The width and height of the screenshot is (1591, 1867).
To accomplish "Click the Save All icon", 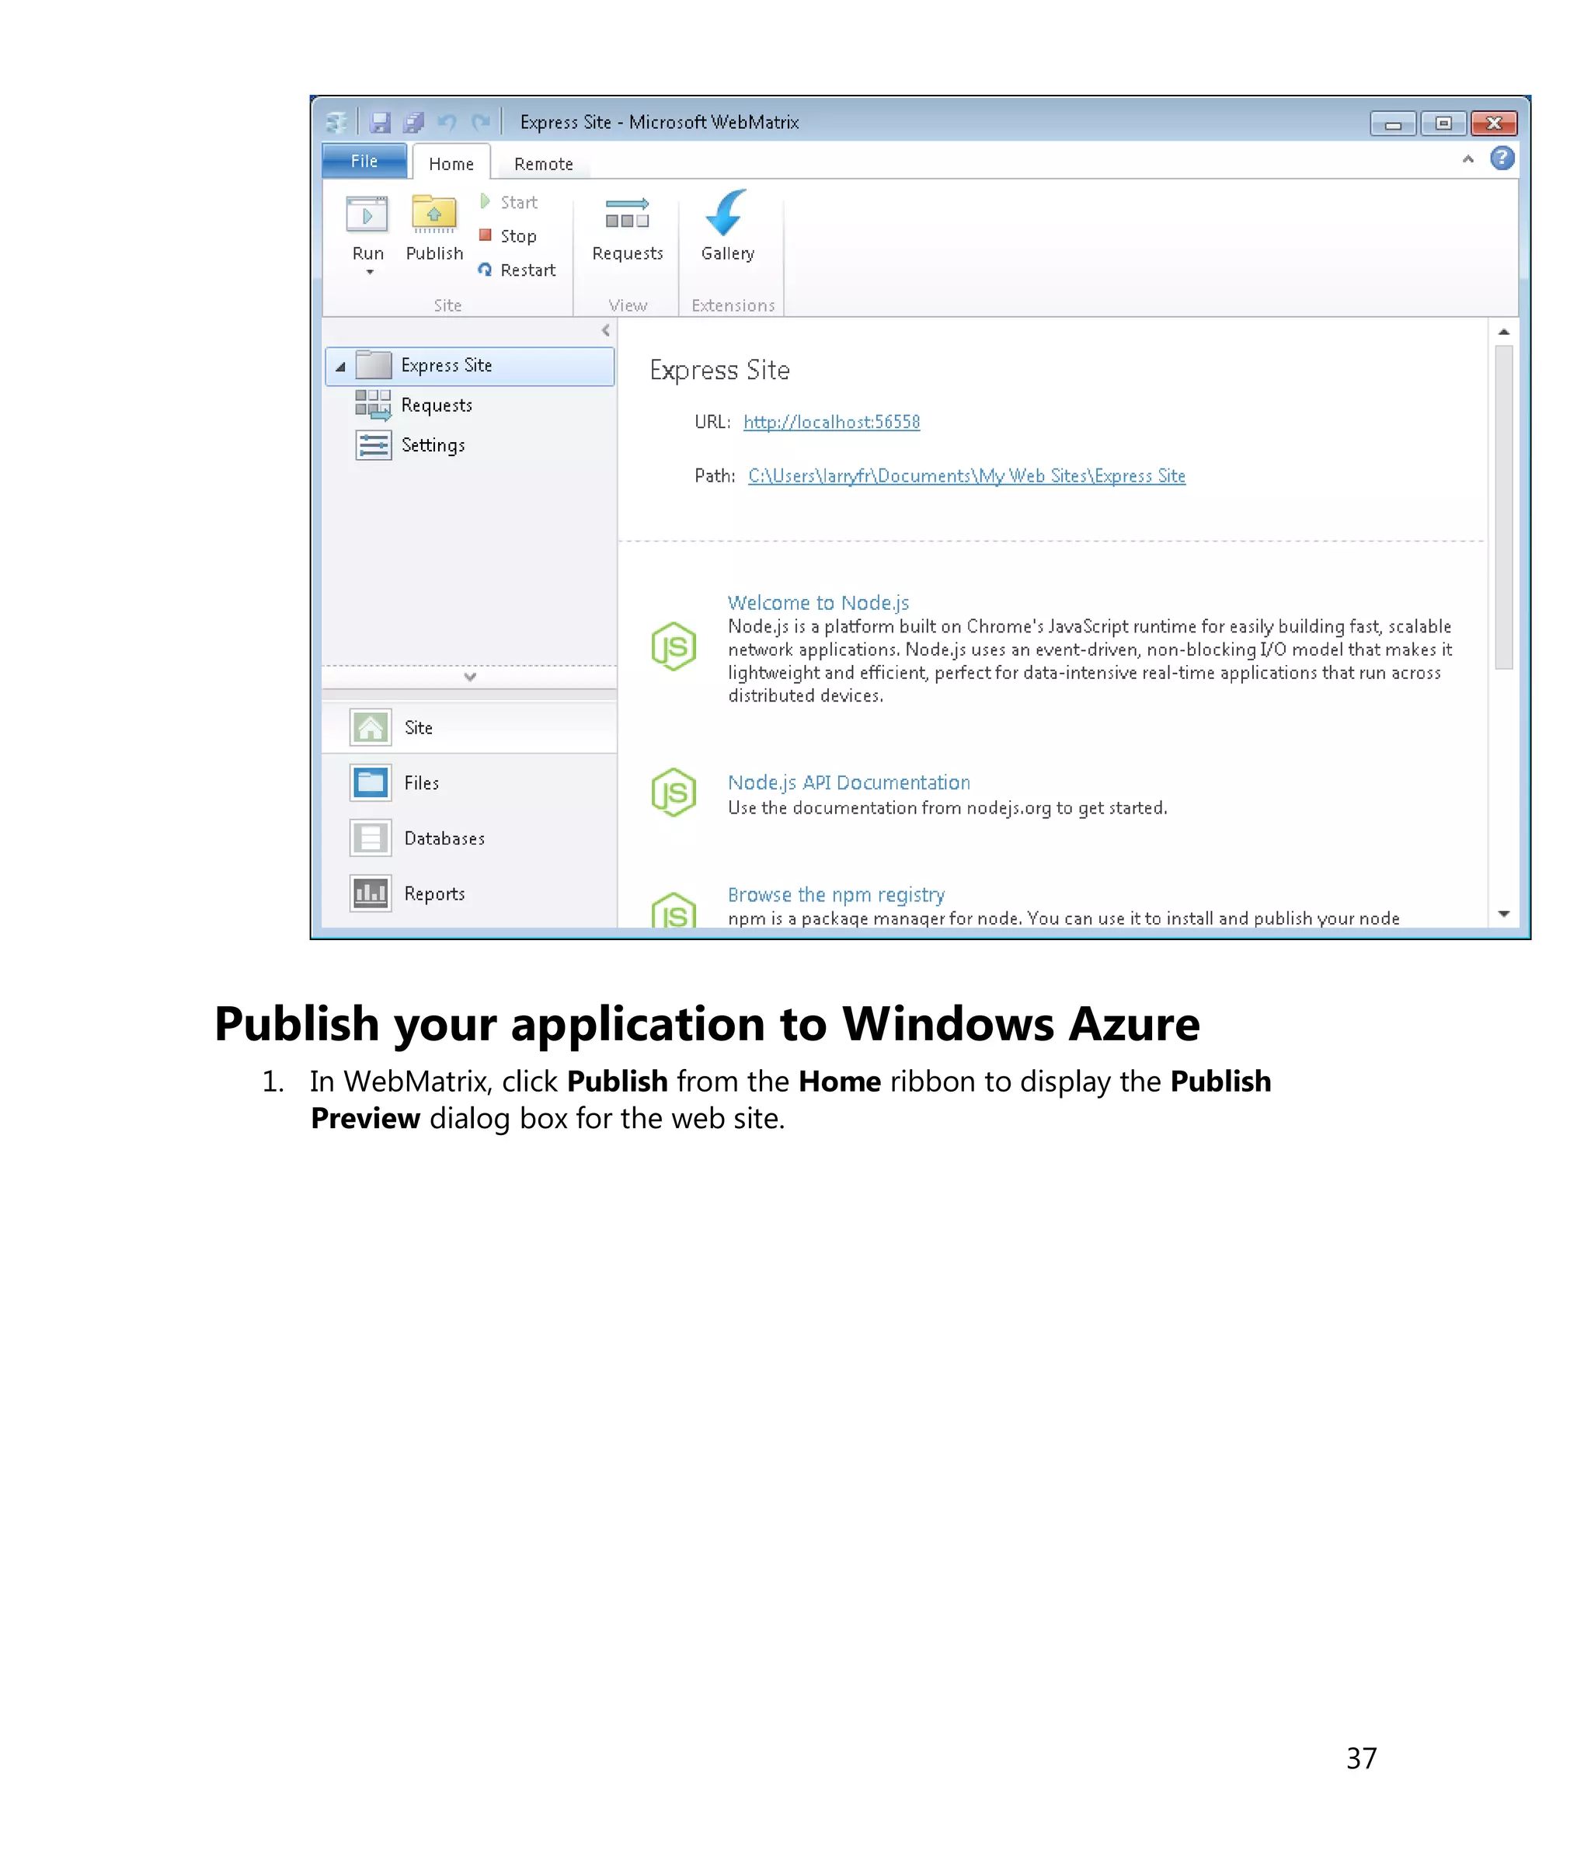I will click(x=413, y=122).
